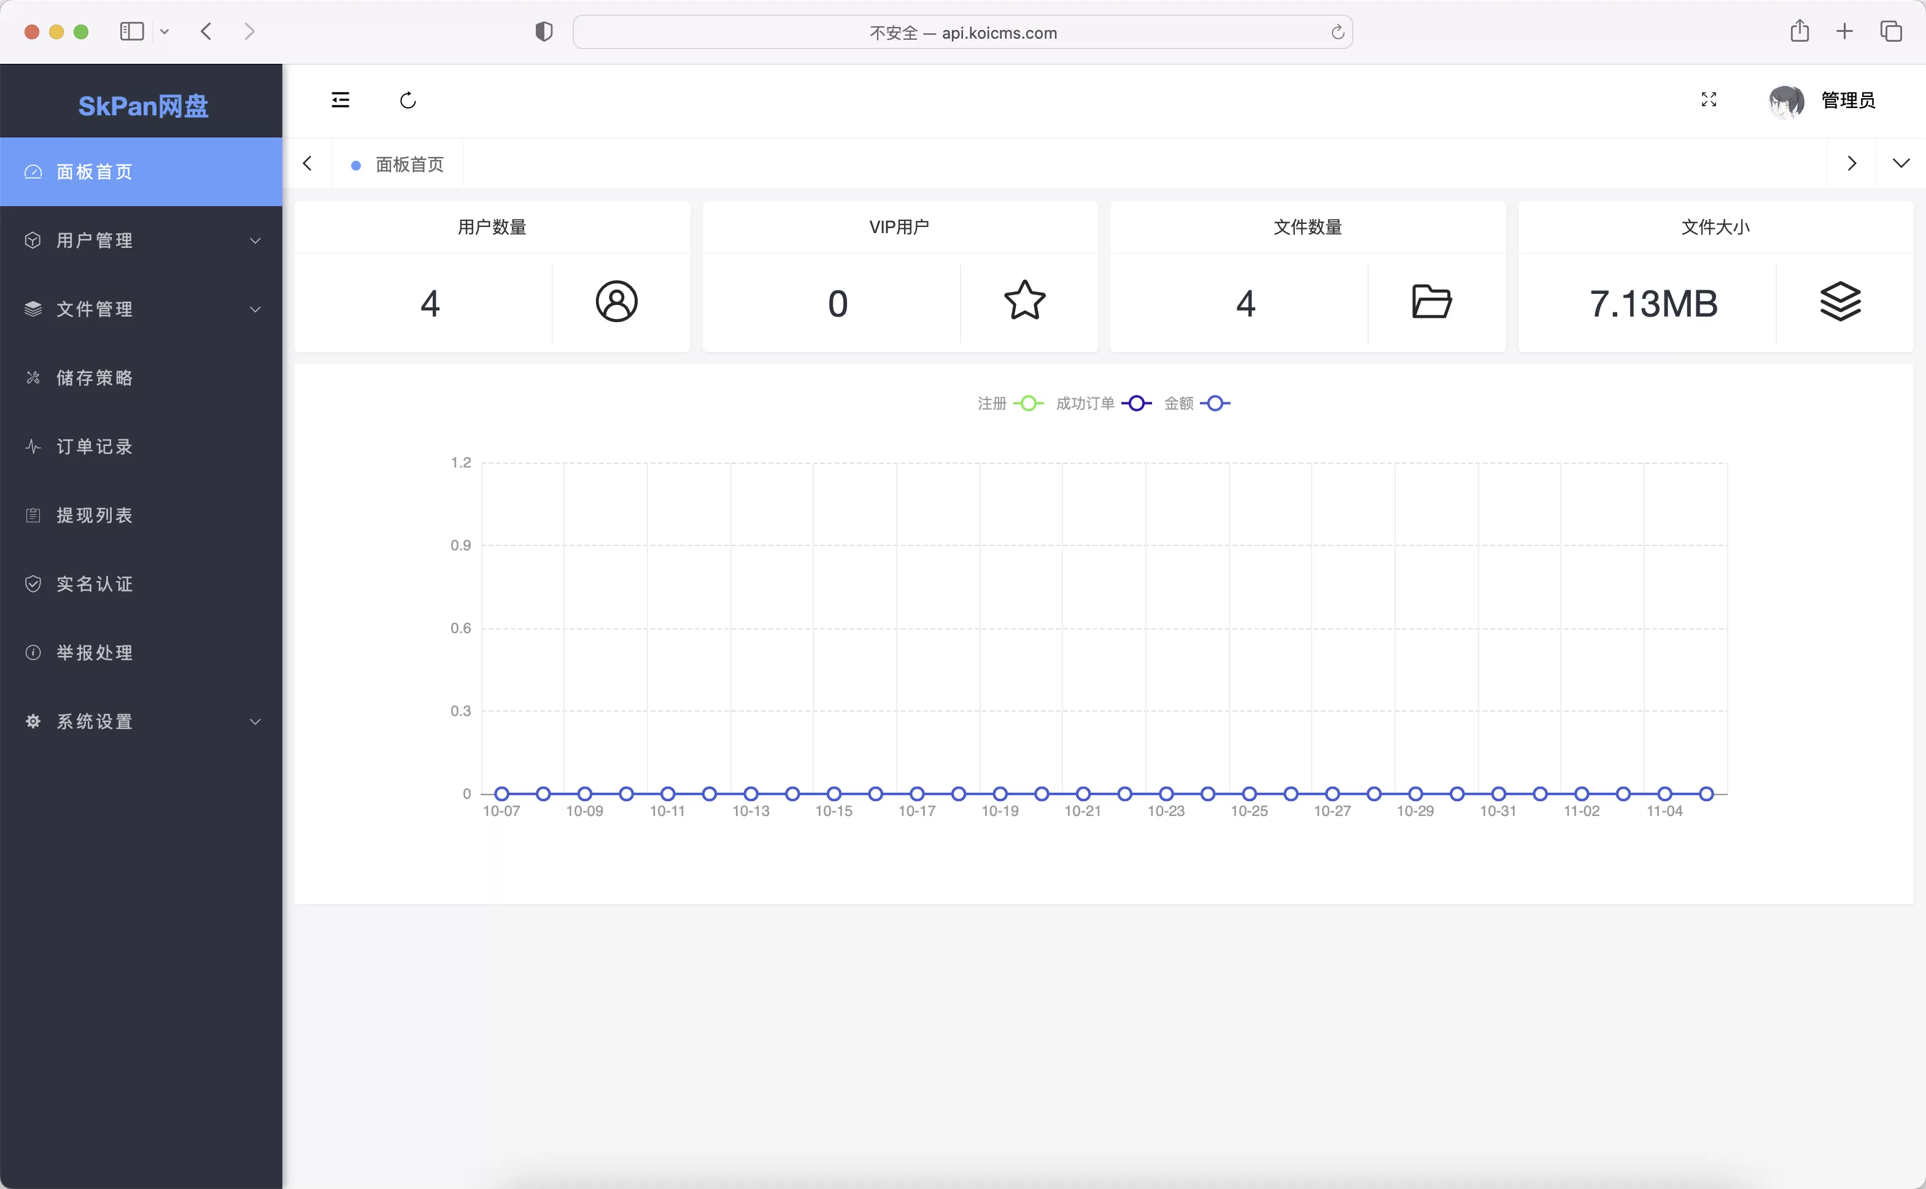The height and width of the screenshot is (1189, 1926).
Task: Click the chart data point at 10-07
Action: tap(501, 795)
